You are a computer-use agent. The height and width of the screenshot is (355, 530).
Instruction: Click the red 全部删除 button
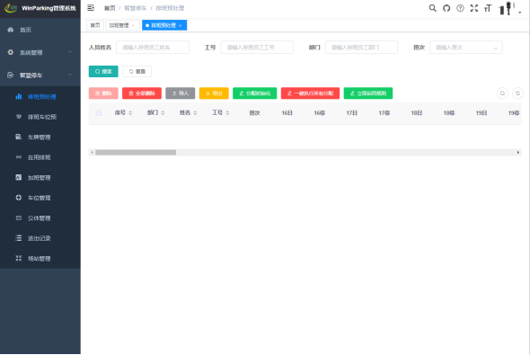coord(142,93)
